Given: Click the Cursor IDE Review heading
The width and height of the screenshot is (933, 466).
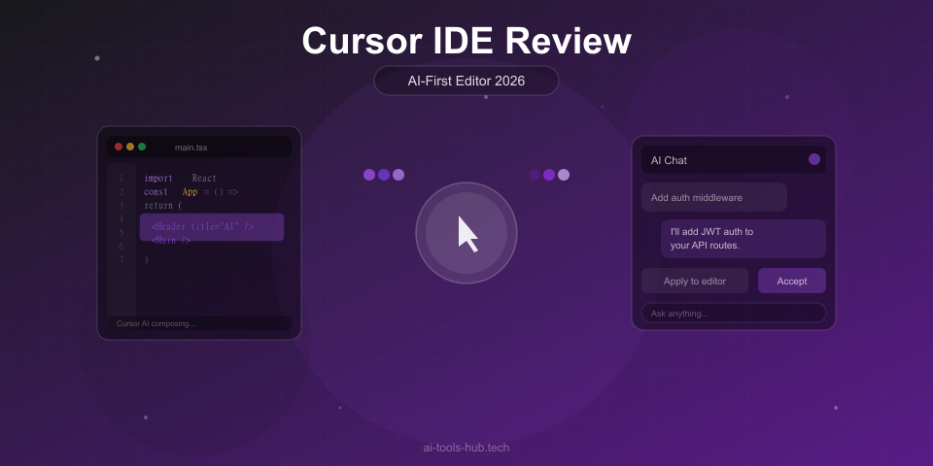Looking at the screenshot, I should coord(466,41).
